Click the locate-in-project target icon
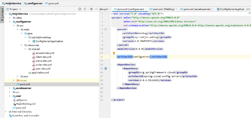This screenshot has height=118, width=251. click(x=80, y=9)
